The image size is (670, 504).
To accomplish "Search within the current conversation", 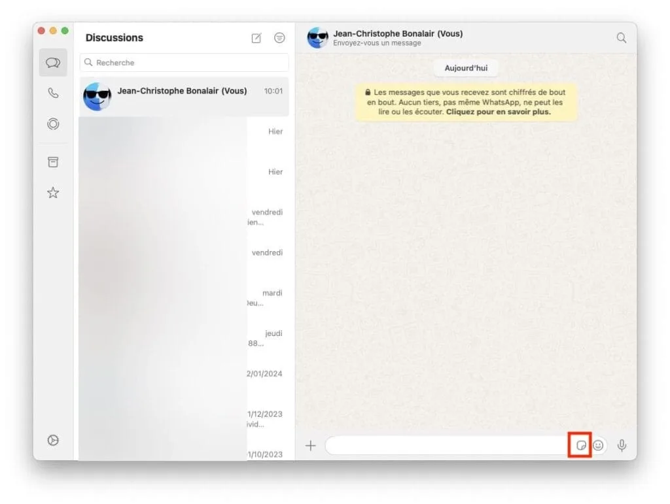I will pos(620,38).
